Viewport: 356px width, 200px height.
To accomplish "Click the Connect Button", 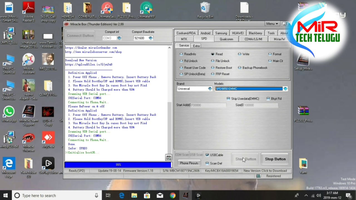I will pos(80,36).
